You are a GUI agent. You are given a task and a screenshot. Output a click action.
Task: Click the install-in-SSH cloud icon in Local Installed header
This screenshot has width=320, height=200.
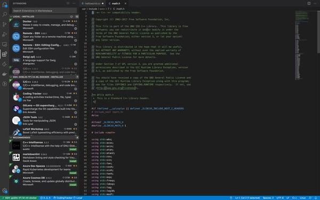pos(71,17)
